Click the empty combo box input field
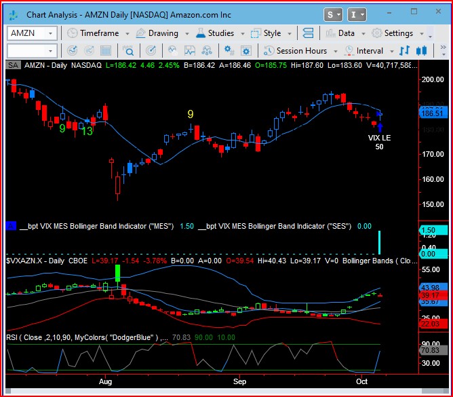The image size is (453, 397). click(x=26, y=51)
